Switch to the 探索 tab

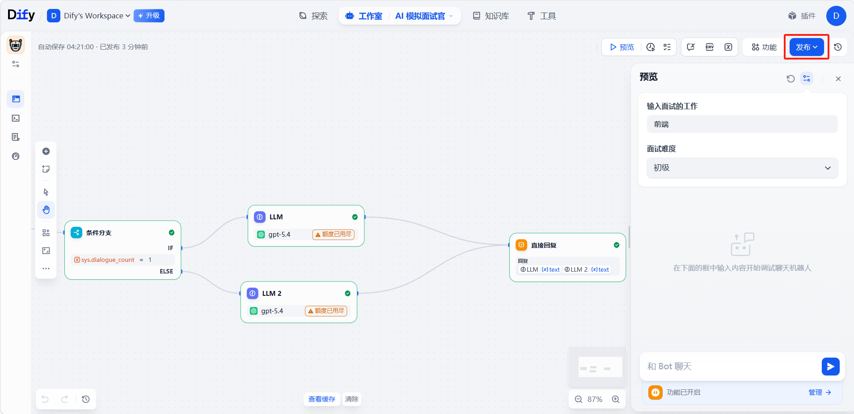(313, 16)
